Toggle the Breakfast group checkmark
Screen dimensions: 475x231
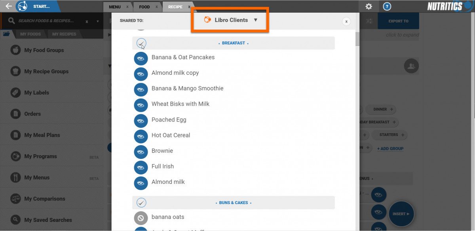pos(141,43)
